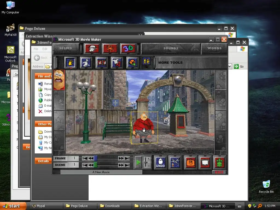
Task: Open the orange portfolio briefcase icon
Action: [191, 162]
